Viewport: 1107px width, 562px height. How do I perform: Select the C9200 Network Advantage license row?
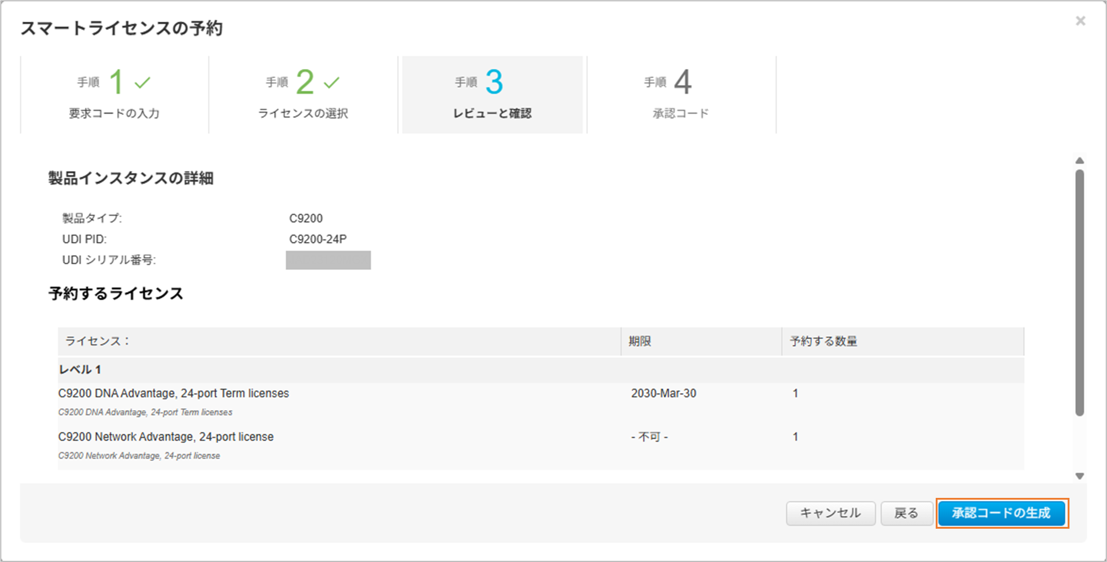(x=166, y=437)
